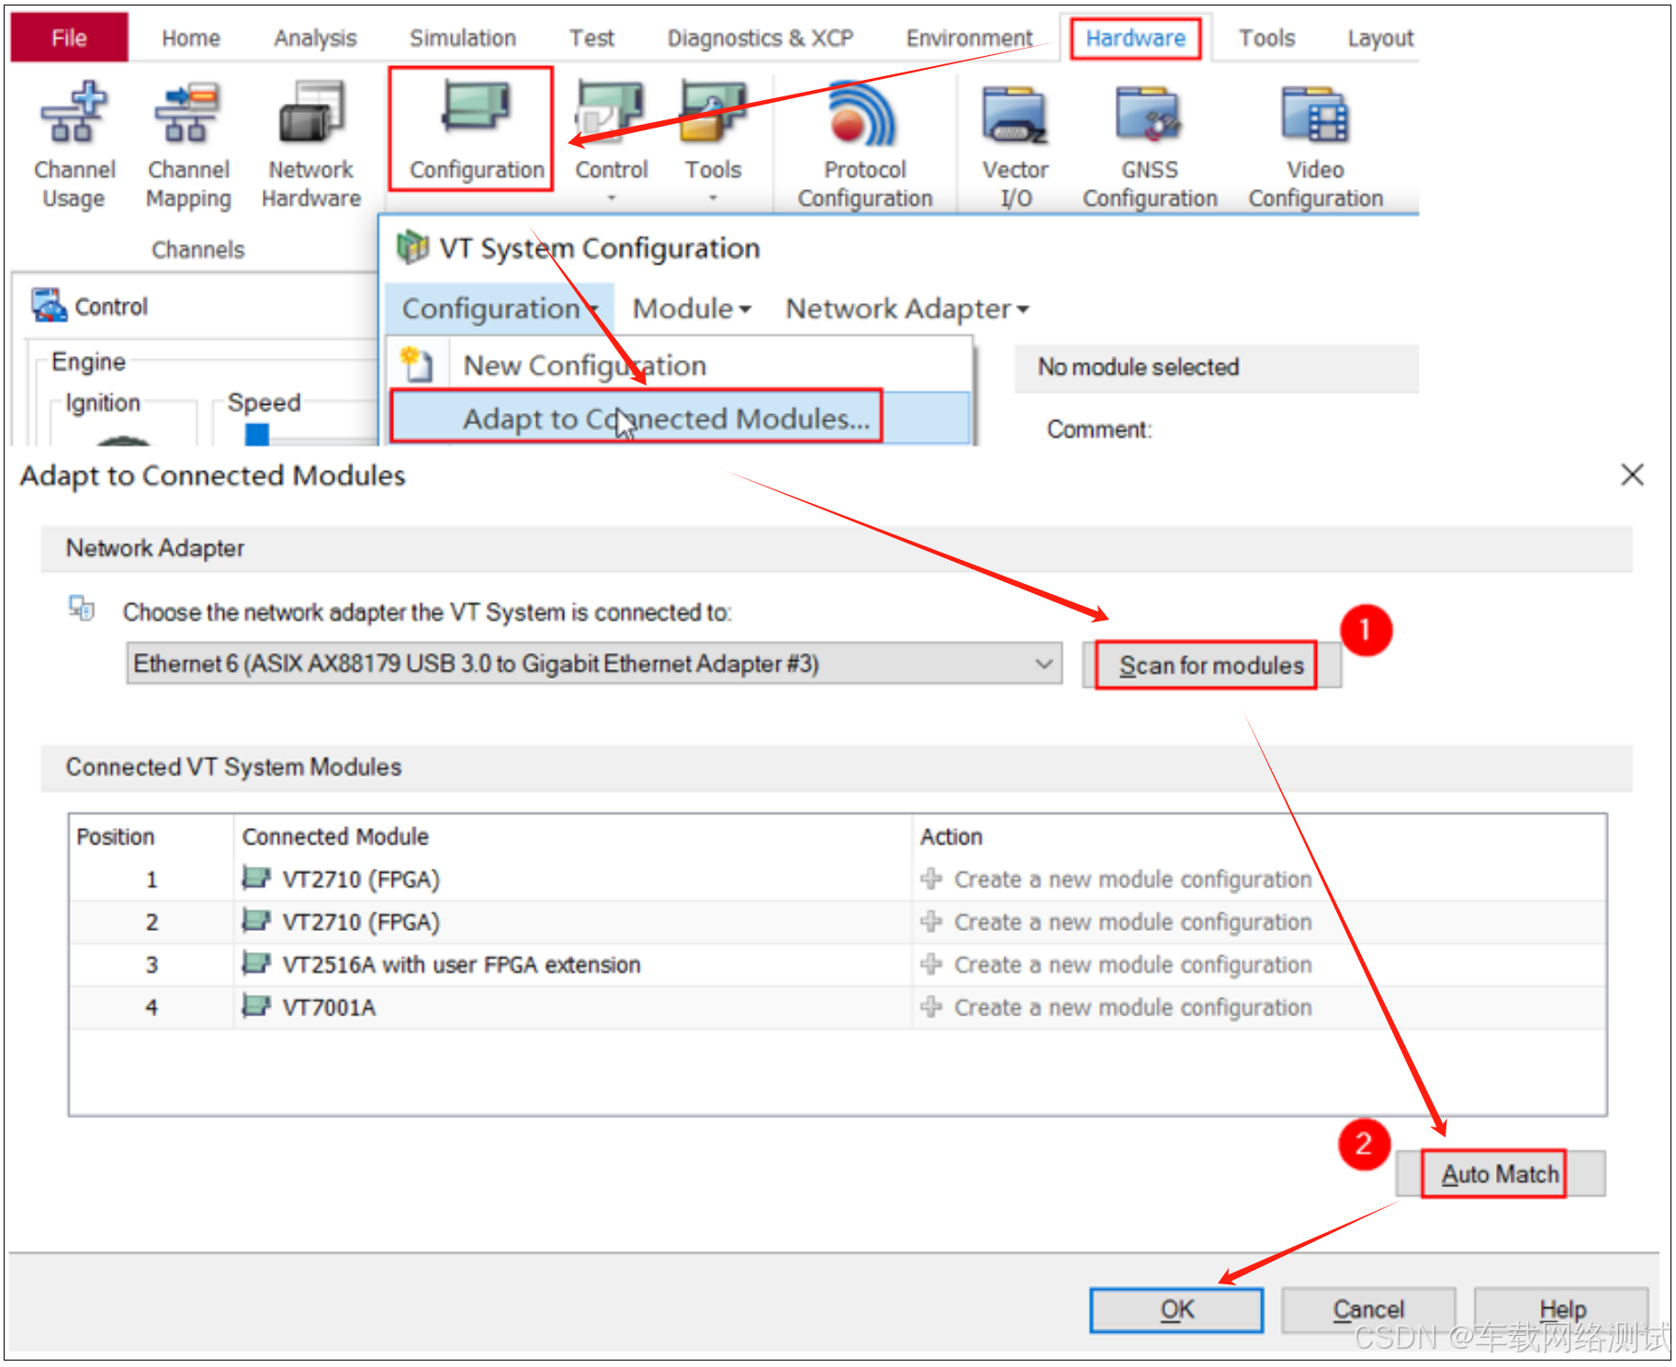Screen dimensions: 1676x1367
Task: Open the Vector I/O configuration
Action: click(1015, 145)
